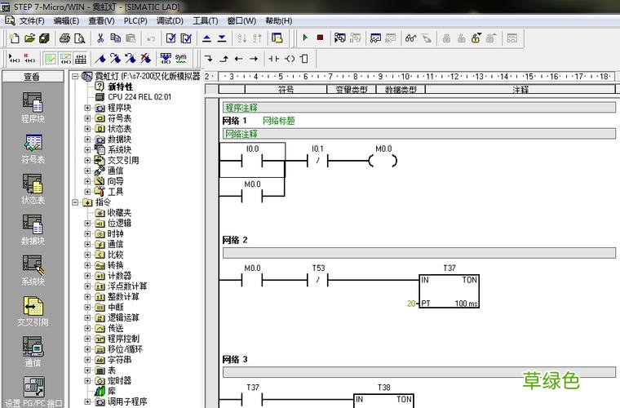Toggle POU comments display in the toolbar
This screenshot has width=620, height=408.
[x=50, y=59]
